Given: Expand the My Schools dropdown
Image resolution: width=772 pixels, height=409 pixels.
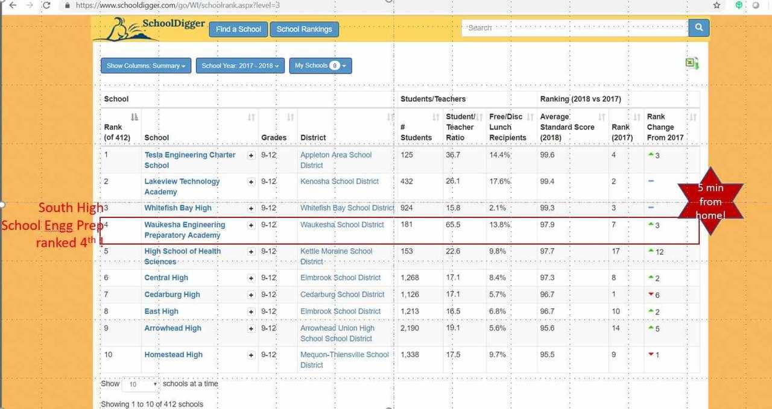Looking at the screenshot, I should coord(320,66).
